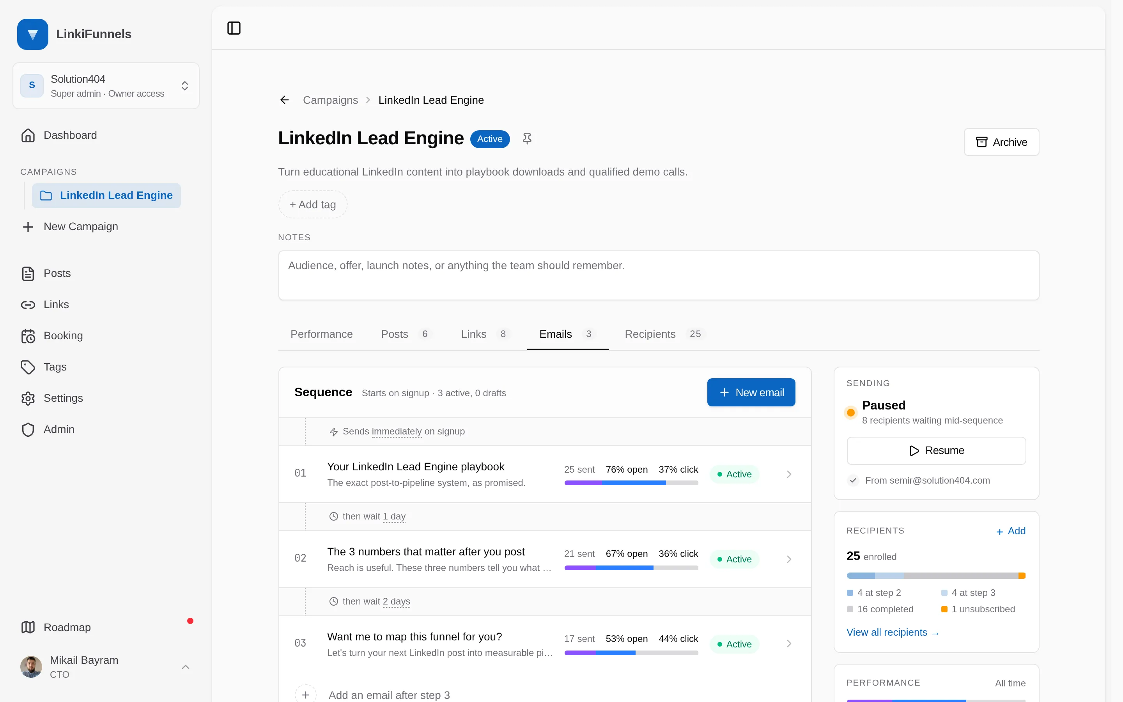The height and width of the screenshot is (702, 1123).
Task: Click the immediately send-timing link
Action: coord(396,431)
